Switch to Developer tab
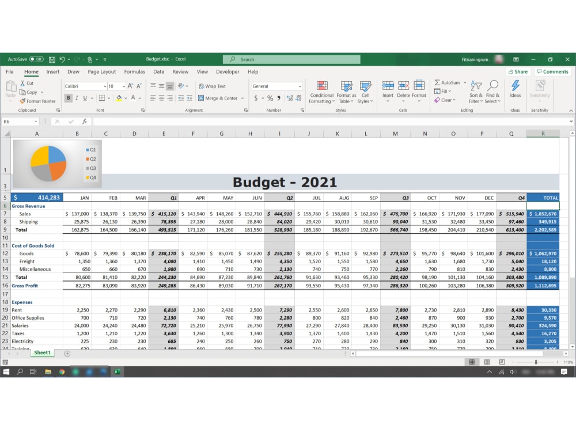The width and height of the screenshot is (576, 432). coord(228,71)
